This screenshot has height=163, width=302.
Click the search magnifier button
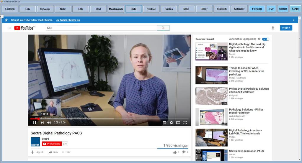(163, 28)
